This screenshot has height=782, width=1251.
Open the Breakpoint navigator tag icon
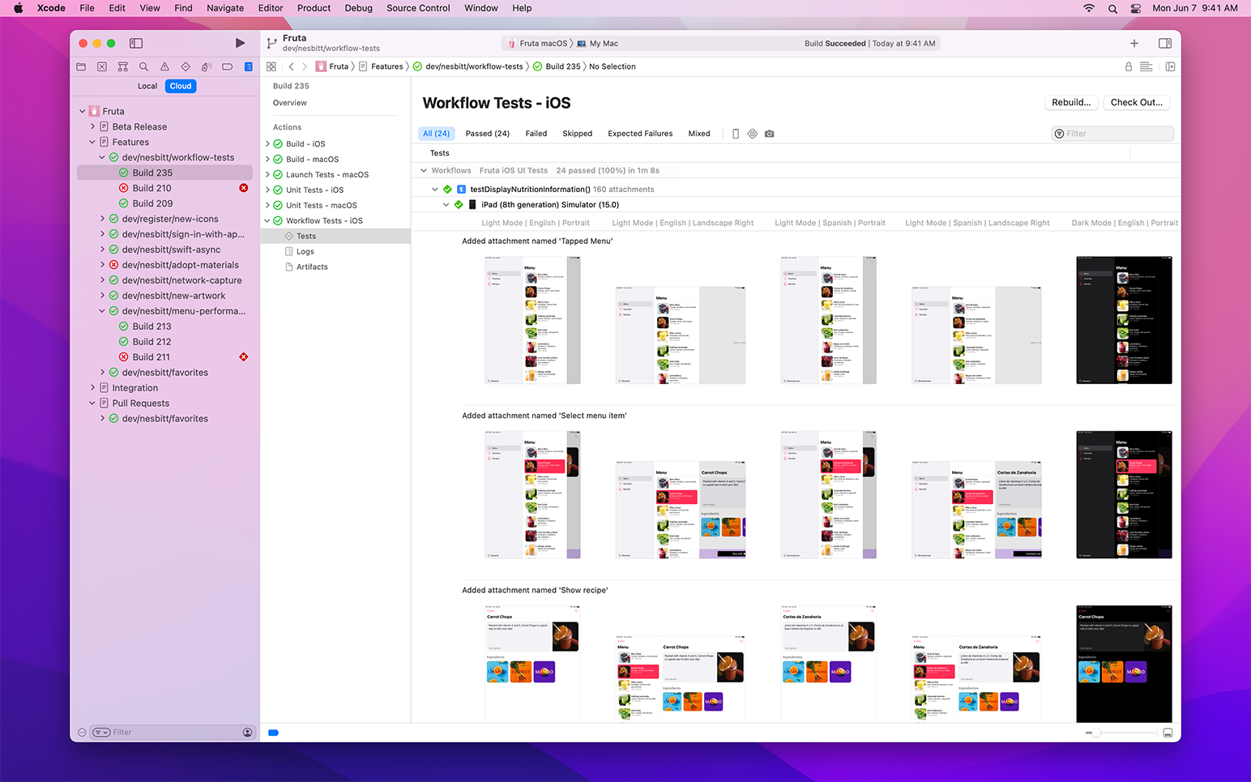click(x=227, y=66)
